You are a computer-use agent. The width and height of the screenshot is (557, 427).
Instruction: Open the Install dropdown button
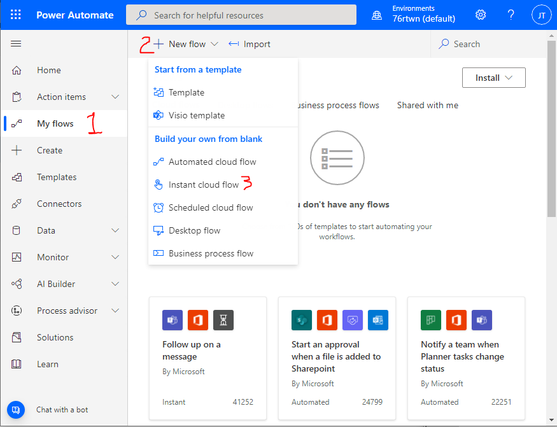[x=493, y=78]
